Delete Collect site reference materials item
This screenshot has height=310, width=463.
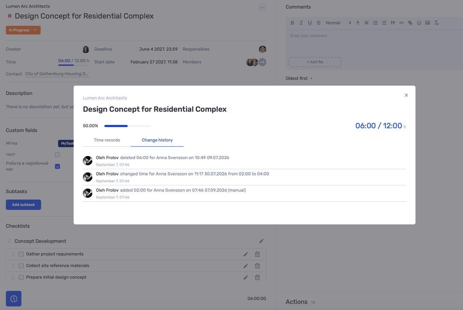258,266
